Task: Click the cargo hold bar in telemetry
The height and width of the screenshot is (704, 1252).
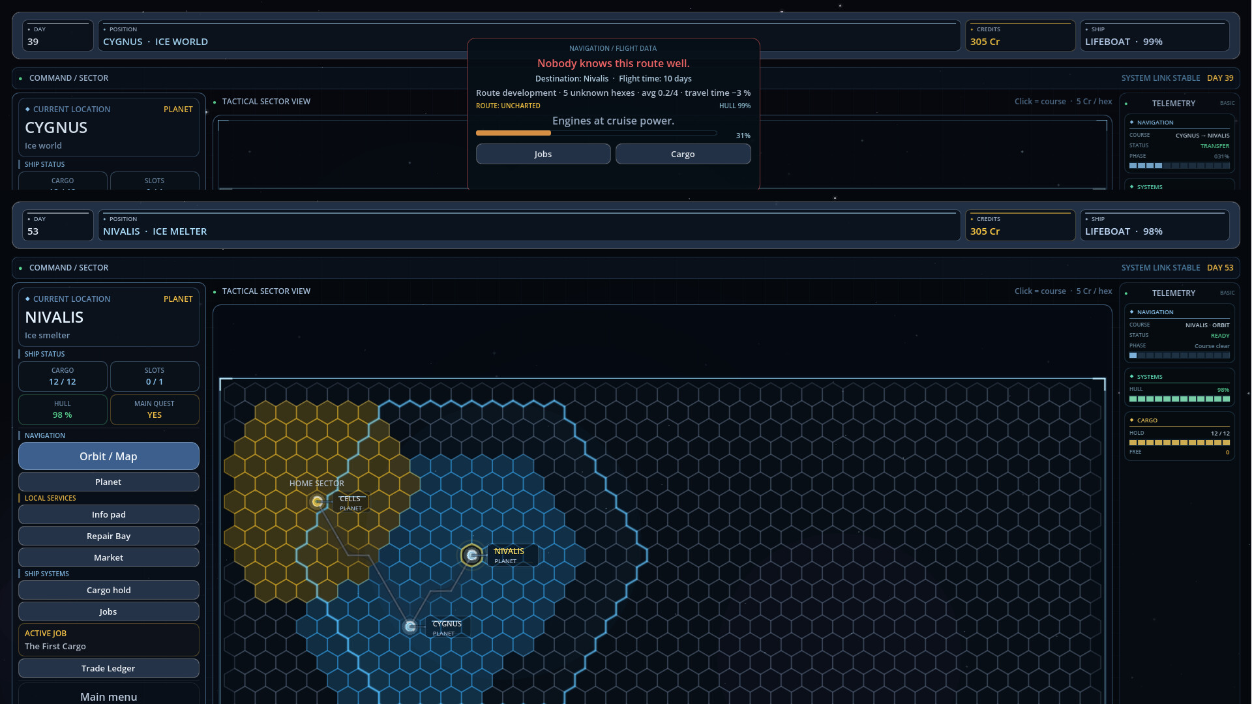Action: (x=1180, y=443)
